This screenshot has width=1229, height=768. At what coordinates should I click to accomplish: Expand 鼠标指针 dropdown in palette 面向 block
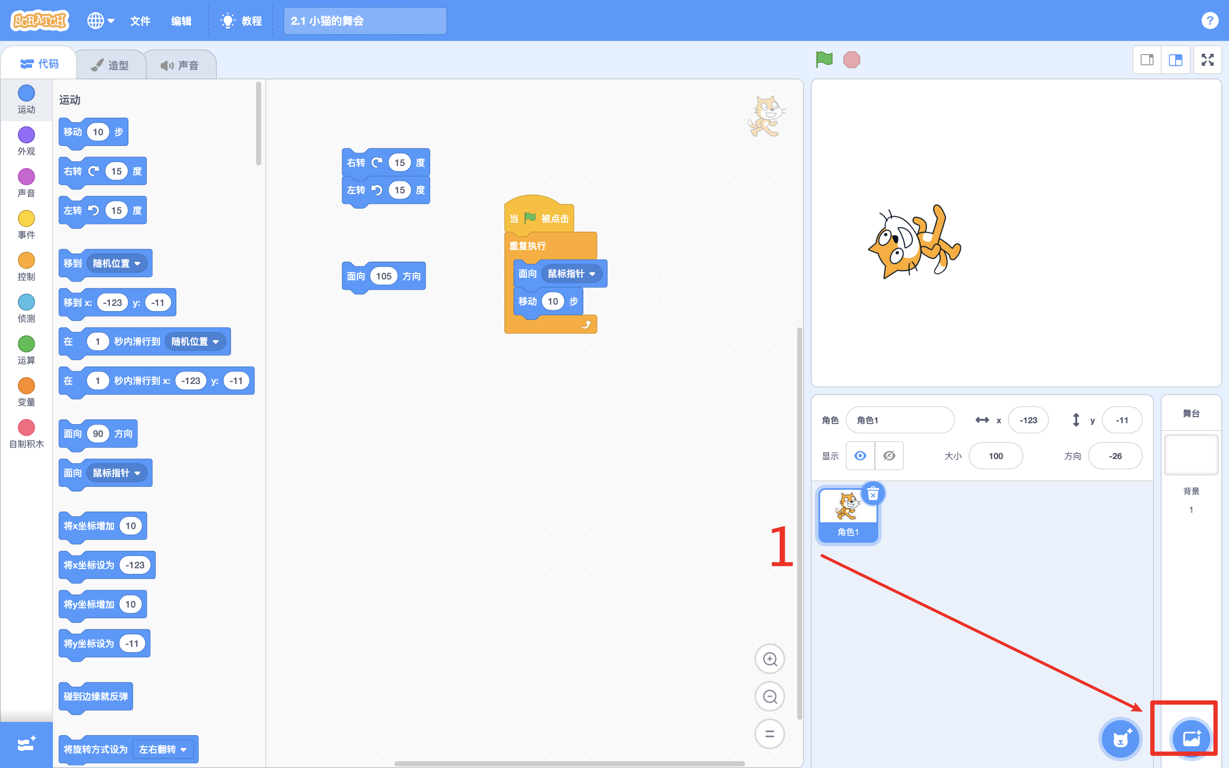117,473
